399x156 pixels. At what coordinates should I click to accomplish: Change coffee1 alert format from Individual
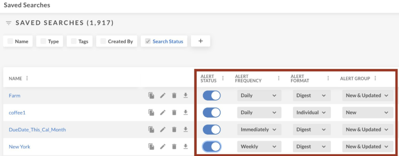[x=312, y=113]
